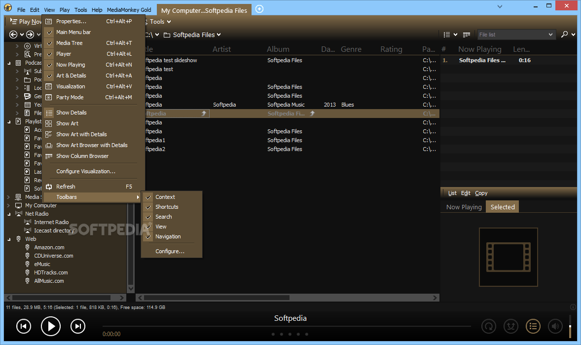Viewport: 581px width, 345px height.
Task: Toggle the Player panel checkmark
Action: 49,54
